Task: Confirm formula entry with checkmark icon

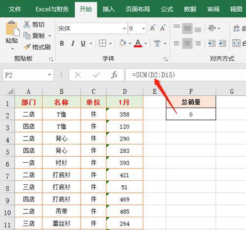Action: (96, 75)
